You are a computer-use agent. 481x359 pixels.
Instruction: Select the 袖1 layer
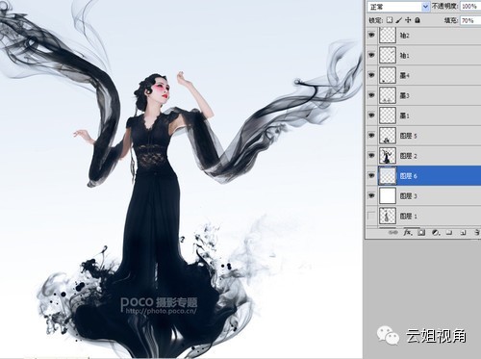pos(423,55)
